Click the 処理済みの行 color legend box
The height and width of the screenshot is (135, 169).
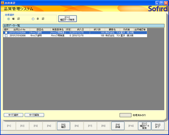[x=125, y=115]
